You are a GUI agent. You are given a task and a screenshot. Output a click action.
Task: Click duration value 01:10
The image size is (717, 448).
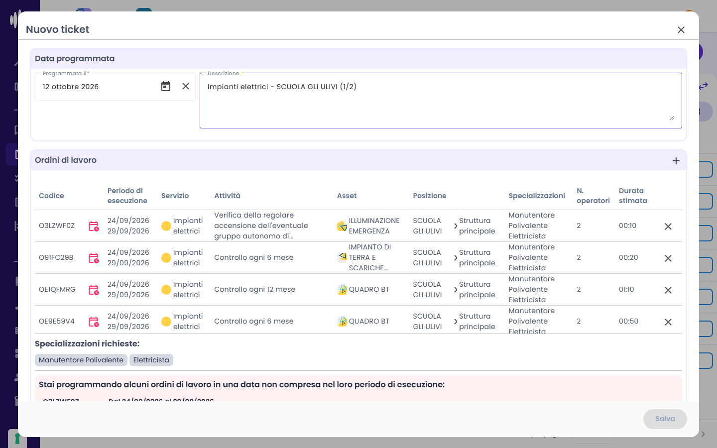pos(626,290)
